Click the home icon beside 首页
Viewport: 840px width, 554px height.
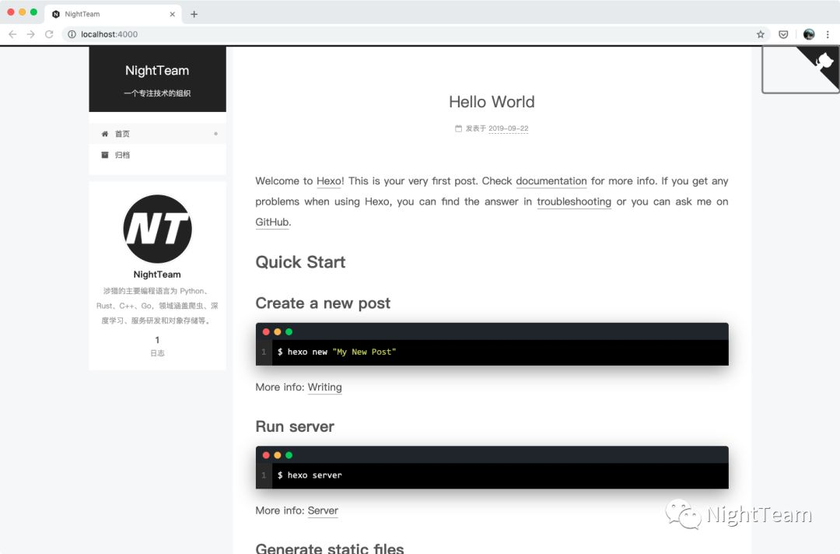click(105, 134)
